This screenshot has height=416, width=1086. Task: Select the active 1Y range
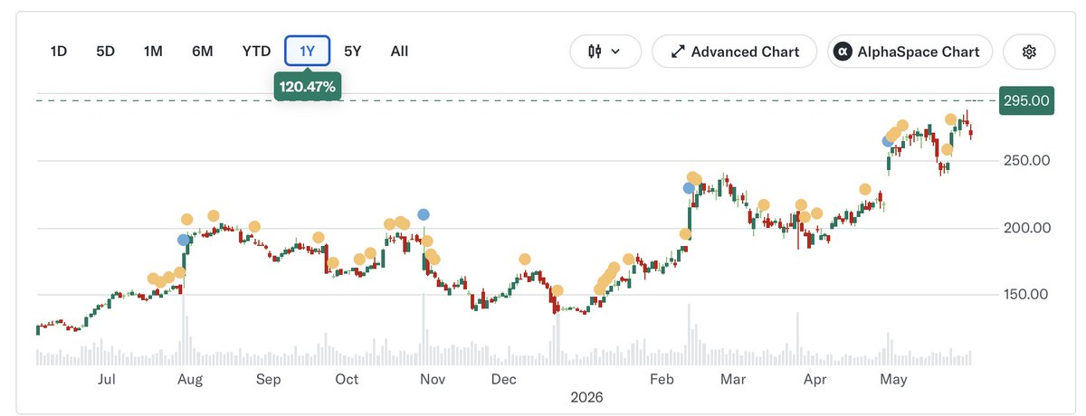[307, 52]
